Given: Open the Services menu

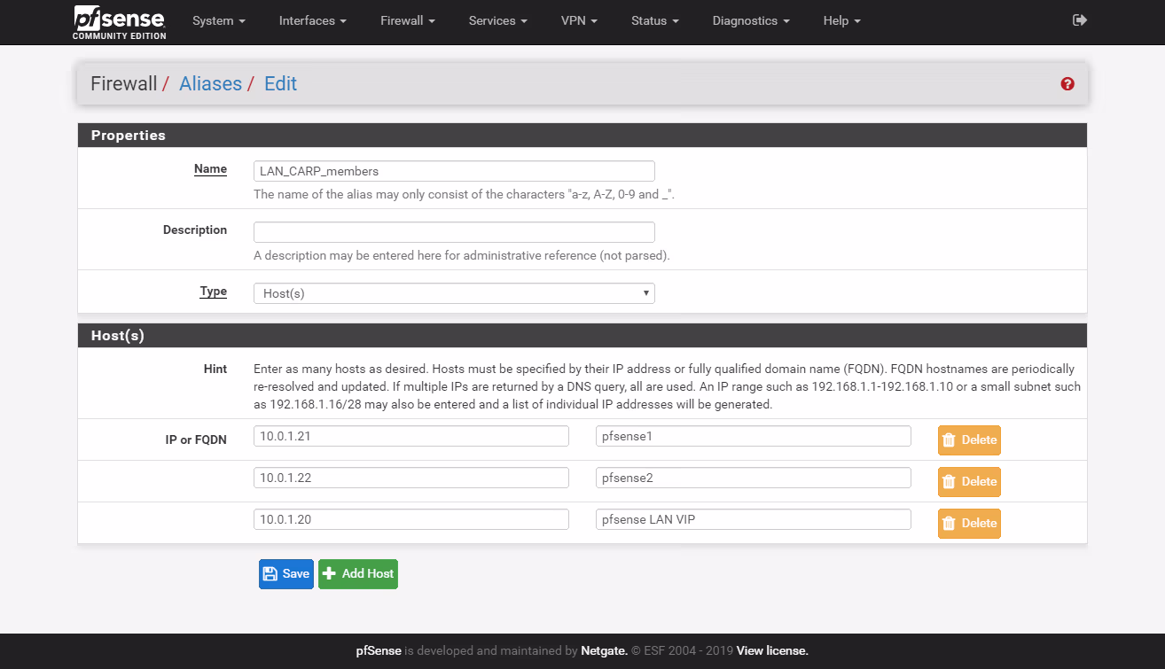Looking at the screenshot, I should pyautogui.click(x=497, y=21).
